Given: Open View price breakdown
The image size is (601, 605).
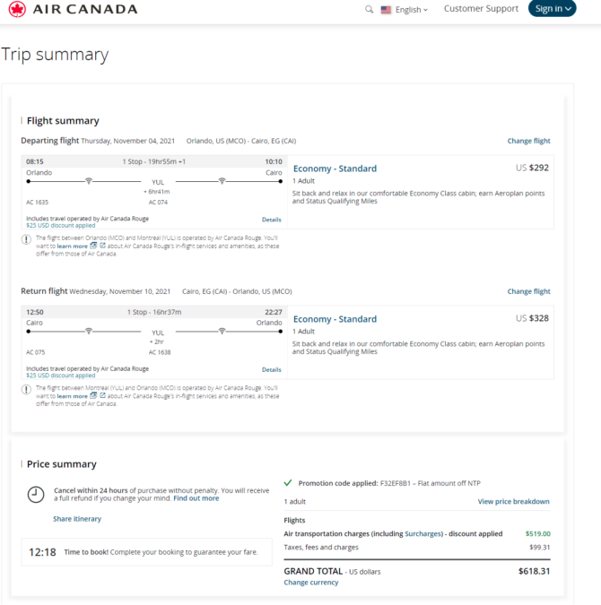Looking at the screenshot, I should [513, 502].
